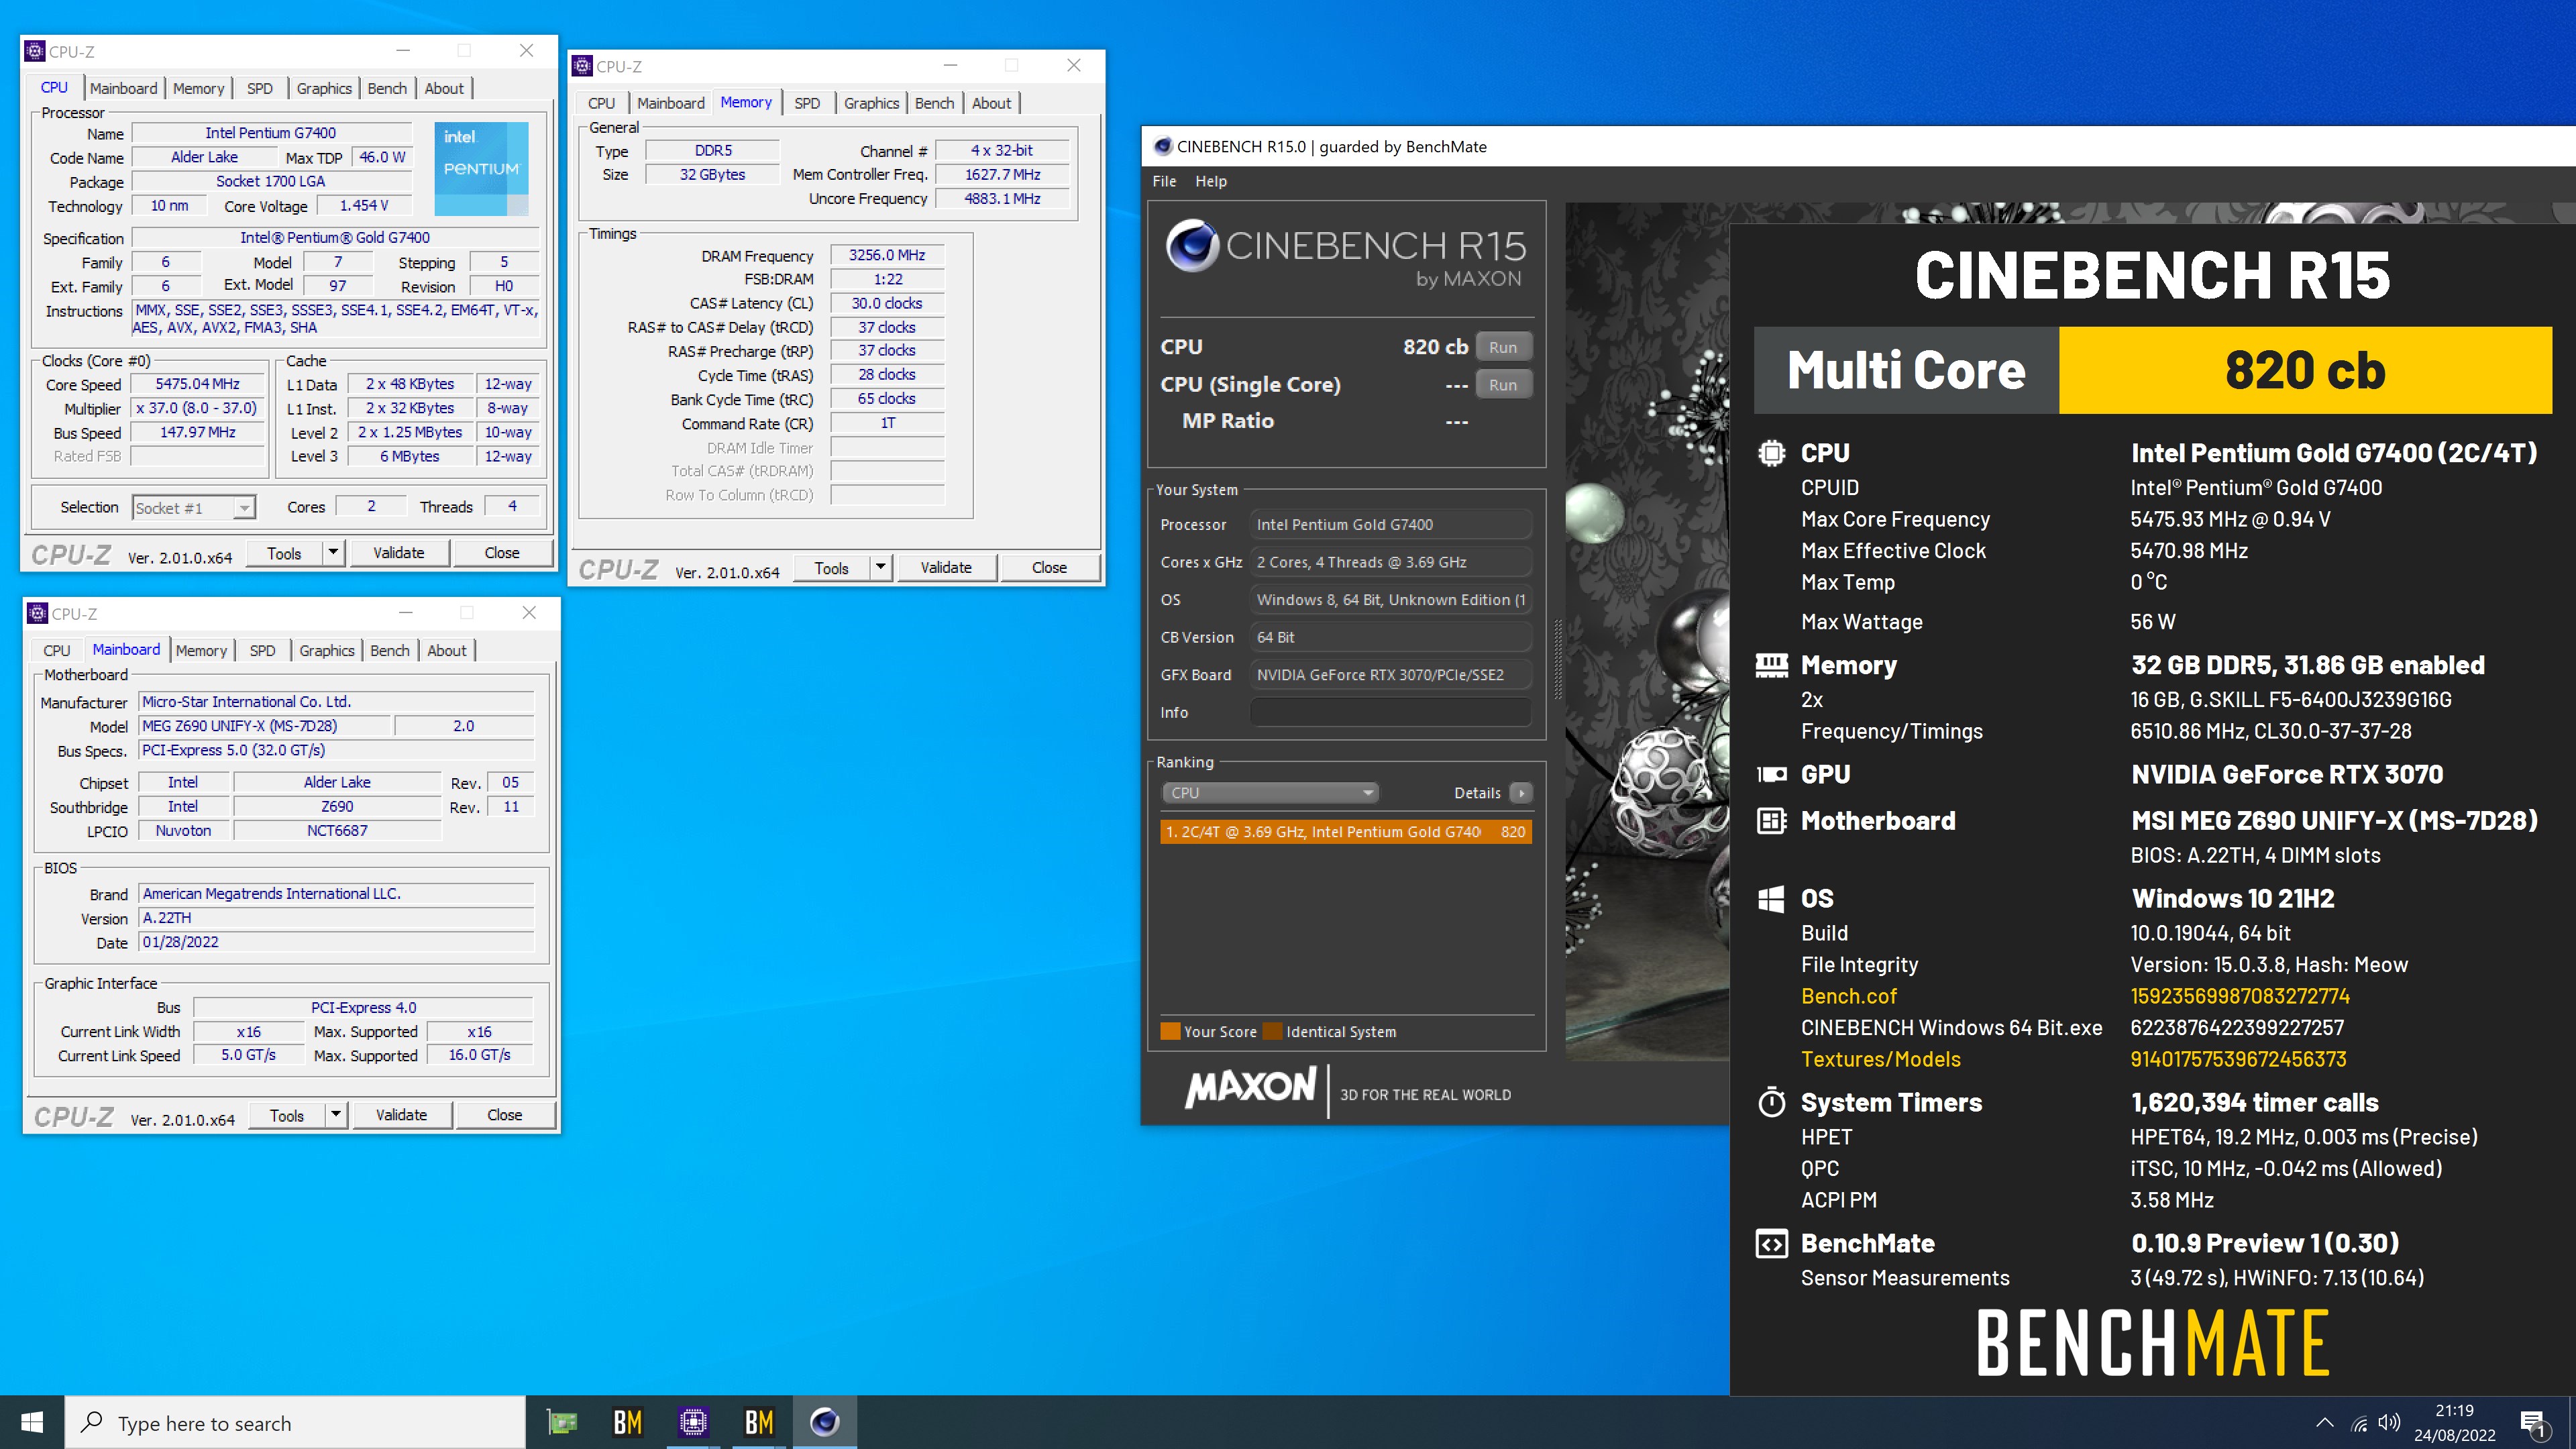The height and width of the screenshot is (1449, 2576).
Task: Open network status in system tray
Action: coord(2359,1423)
